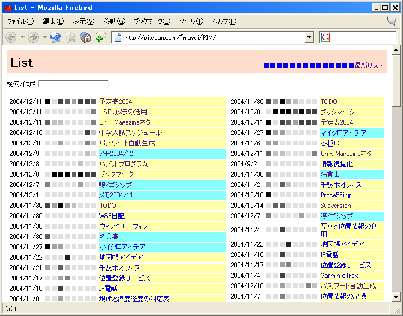This screenshot has width=403, height=316.
Task: Click the page icon in the URL bar
Action: tap(118, 38)
